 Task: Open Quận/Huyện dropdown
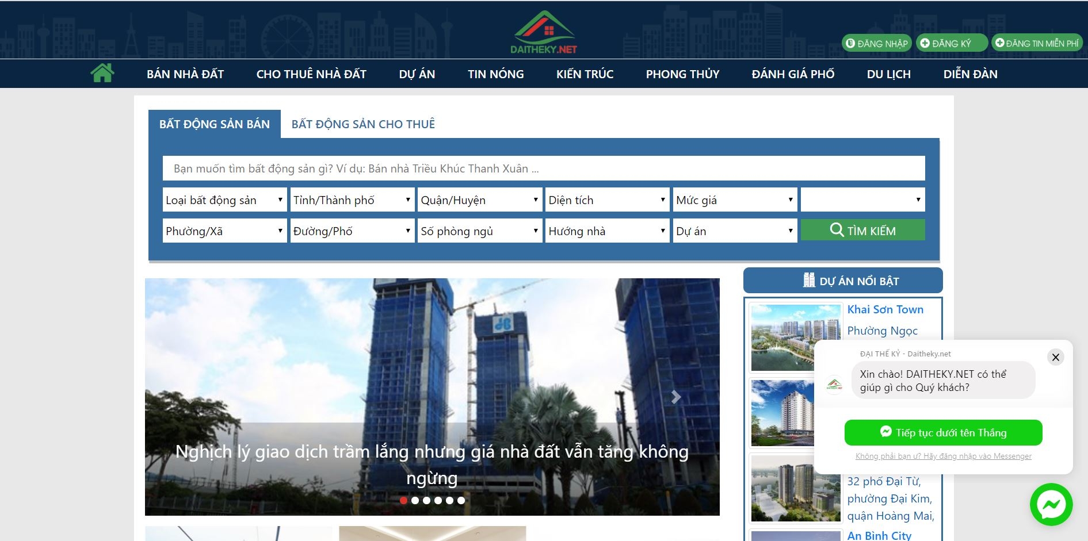click(x=480, y=199)
